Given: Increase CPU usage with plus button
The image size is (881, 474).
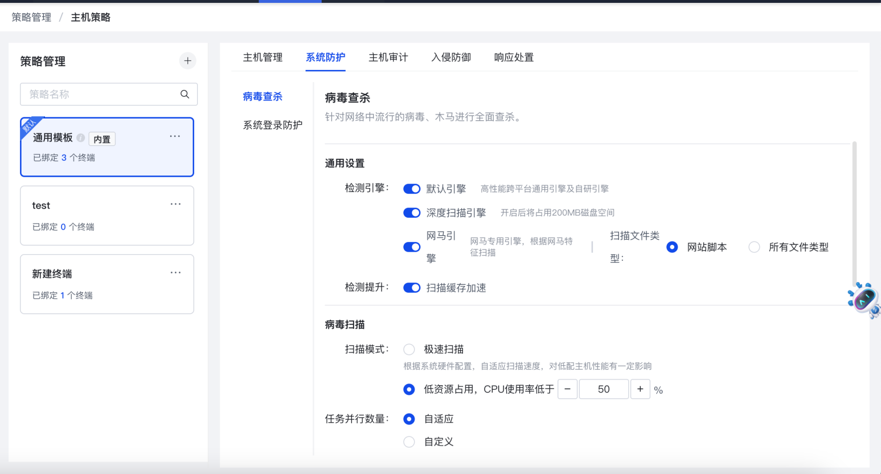Looking at the screenshot, I should coord(640,389).
